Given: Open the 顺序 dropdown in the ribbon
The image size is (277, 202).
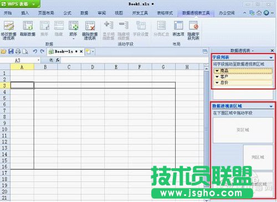Looking at the screenshot, I should pos(73,30).
